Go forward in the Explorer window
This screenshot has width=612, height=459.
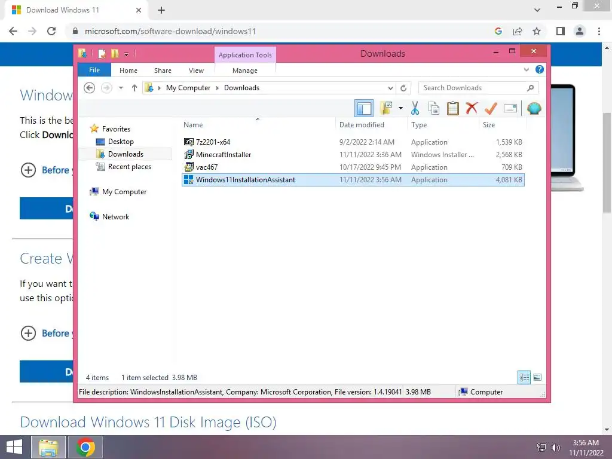[106, 88]
